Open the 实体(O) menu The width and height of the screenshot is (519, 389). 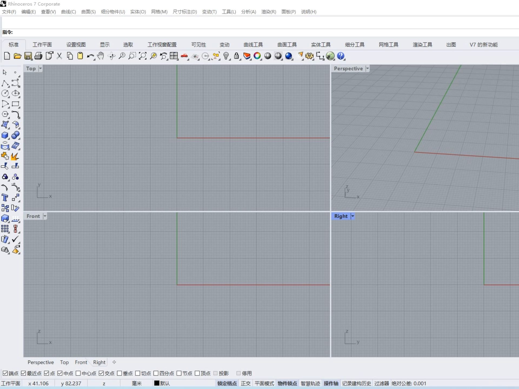[138, 12]
